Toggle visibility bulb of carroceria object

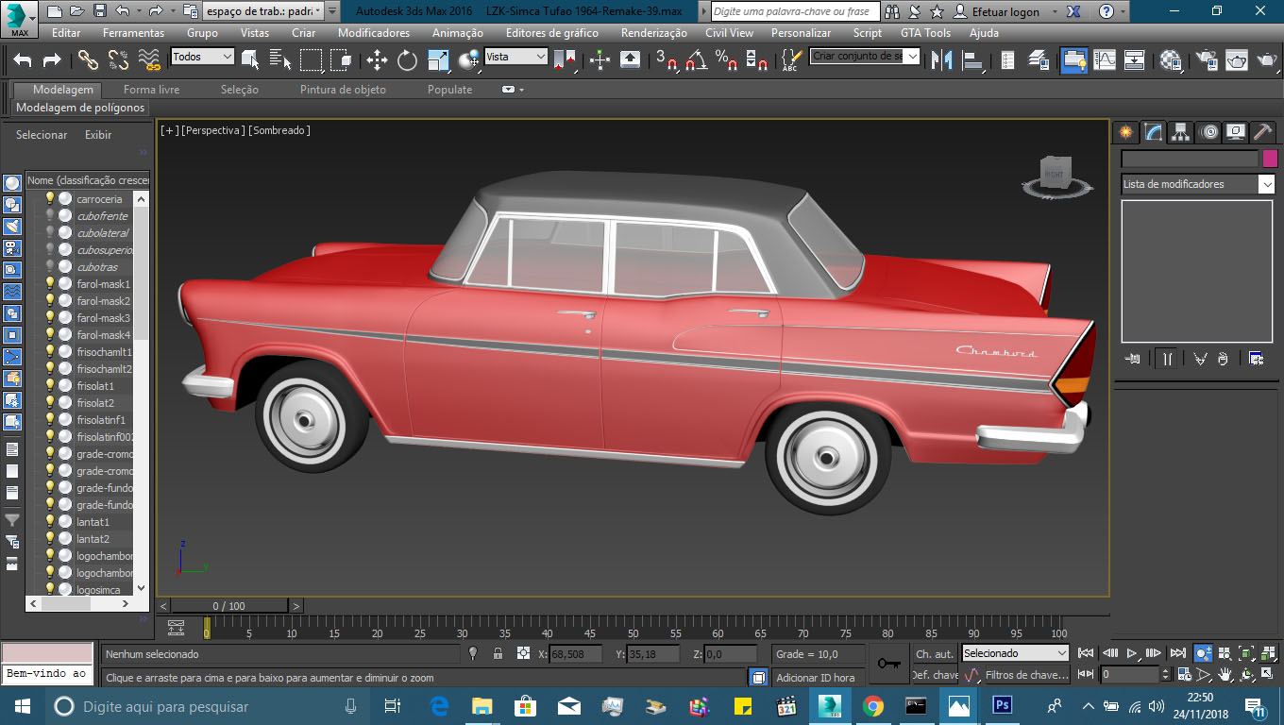50,199
